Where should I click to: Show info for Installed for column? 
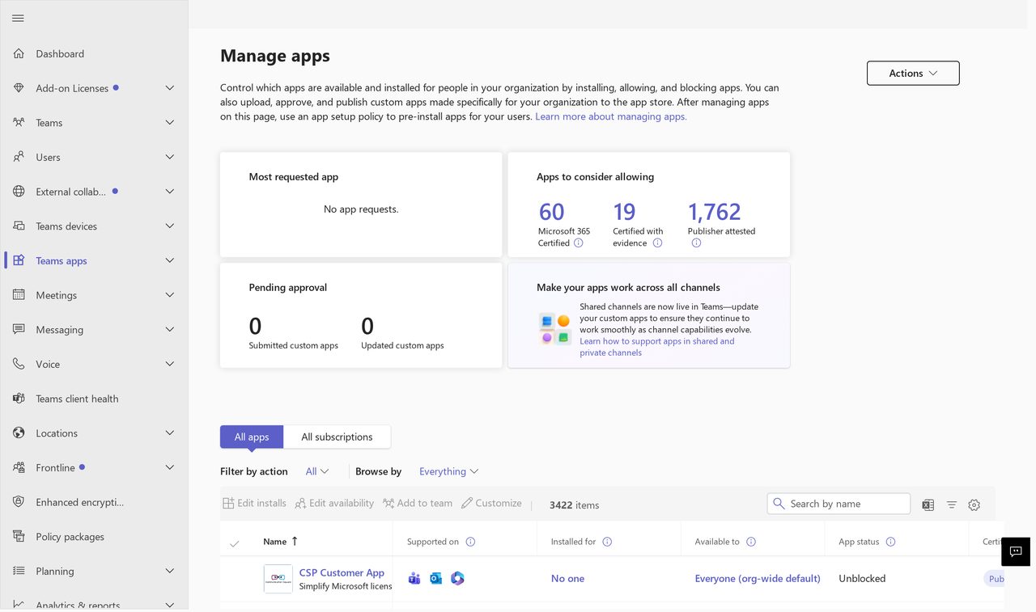point(608,542)
